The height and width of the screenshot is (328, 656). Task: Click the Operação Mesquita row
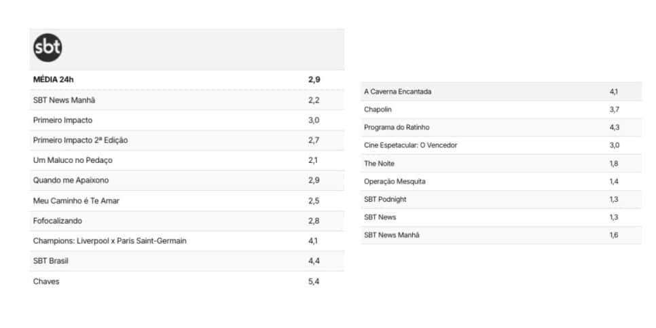click(x=500, y=181)
